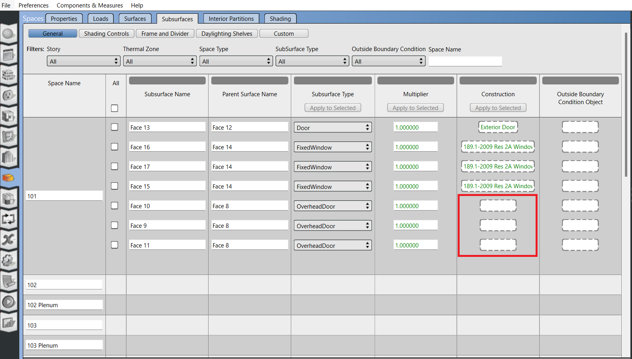The height and width of the screenshot is (359, 632).
Task: Open the Measures icon in sidebar
Action: pos(8,281)
